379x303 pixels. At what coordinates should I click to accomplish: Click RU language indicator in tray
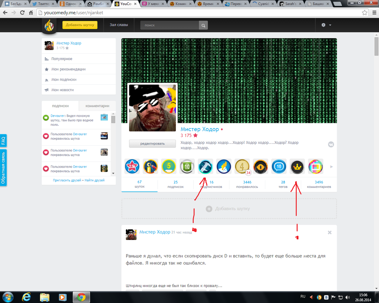coord(303,296)
